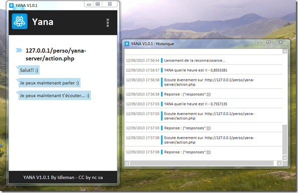Click the blue arrow beside the server URL
The width and height of the screenshot is (298, 193).
(19, 50)
